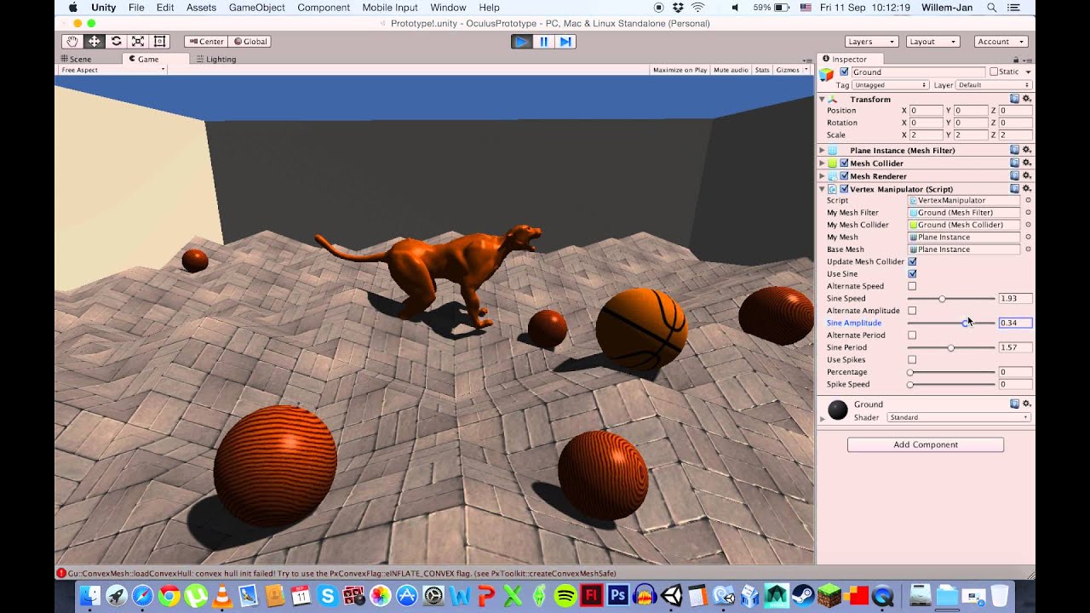Open Transform component gear settings
Viewport: 1090px width, 613px height.
(x=1027, y=99)
